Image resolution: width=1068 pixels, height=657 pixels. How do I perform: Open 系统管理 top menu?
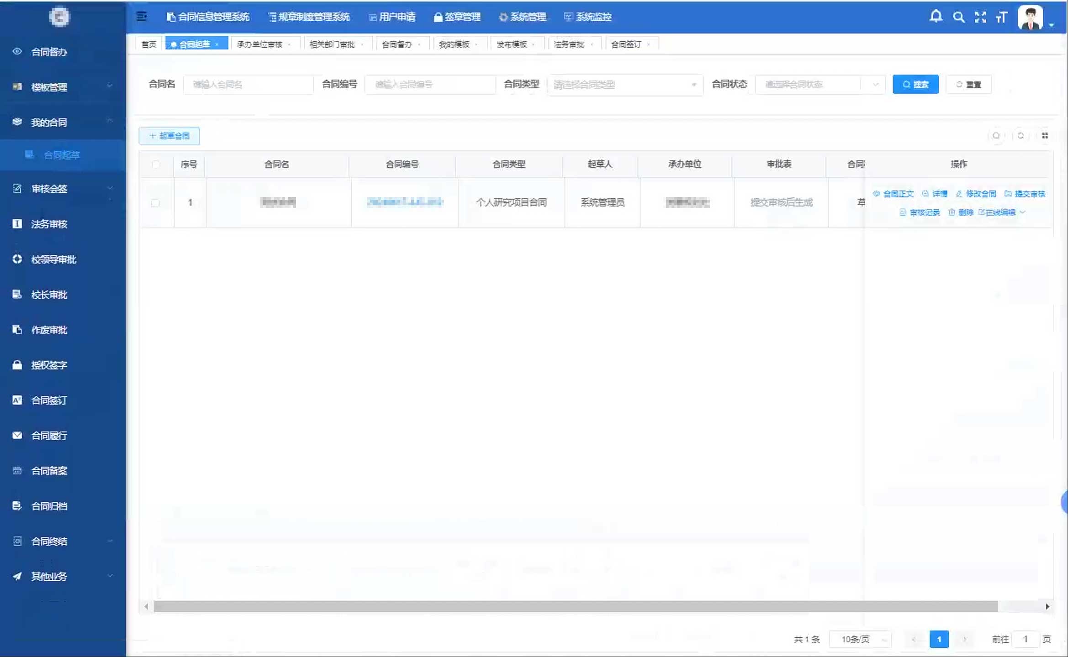[x=523, y=17]
